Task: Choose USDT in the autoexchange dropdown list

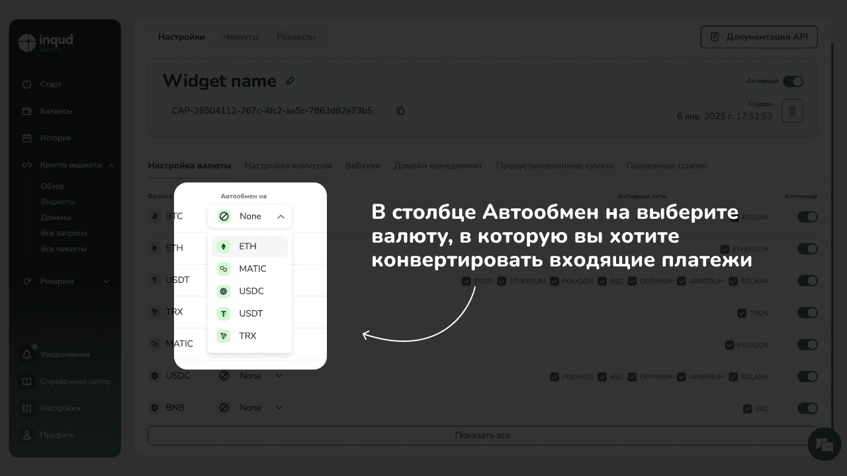Action: point(249,313)
